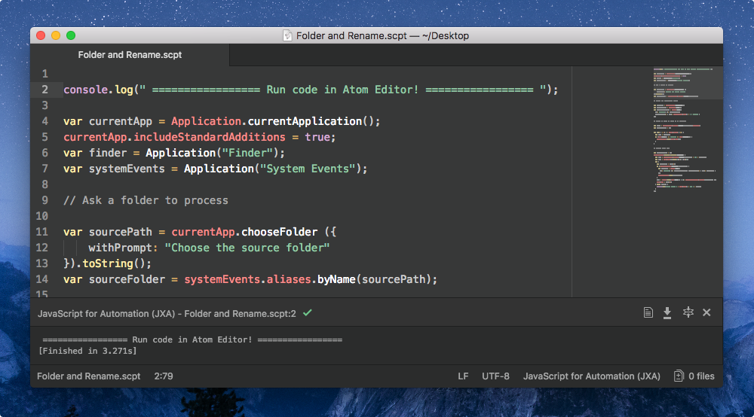Open the 0 files git status
Viewport: 754px width, 417px height.
pos(694,376)
